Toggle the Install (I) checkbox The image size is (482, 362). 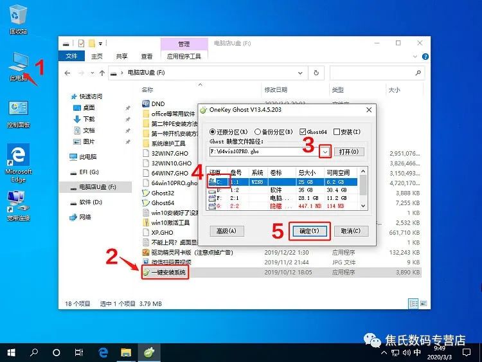point(347,132)
